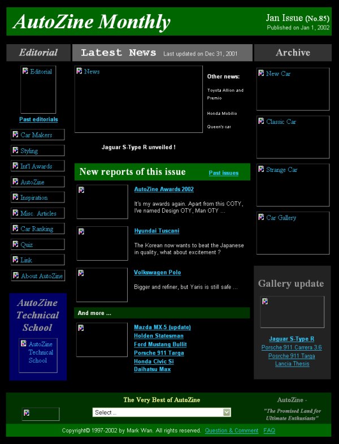Click the AutoZine Awards 2002 thumbnail
This screenshot has height=444, width=339.
(102, 202)
